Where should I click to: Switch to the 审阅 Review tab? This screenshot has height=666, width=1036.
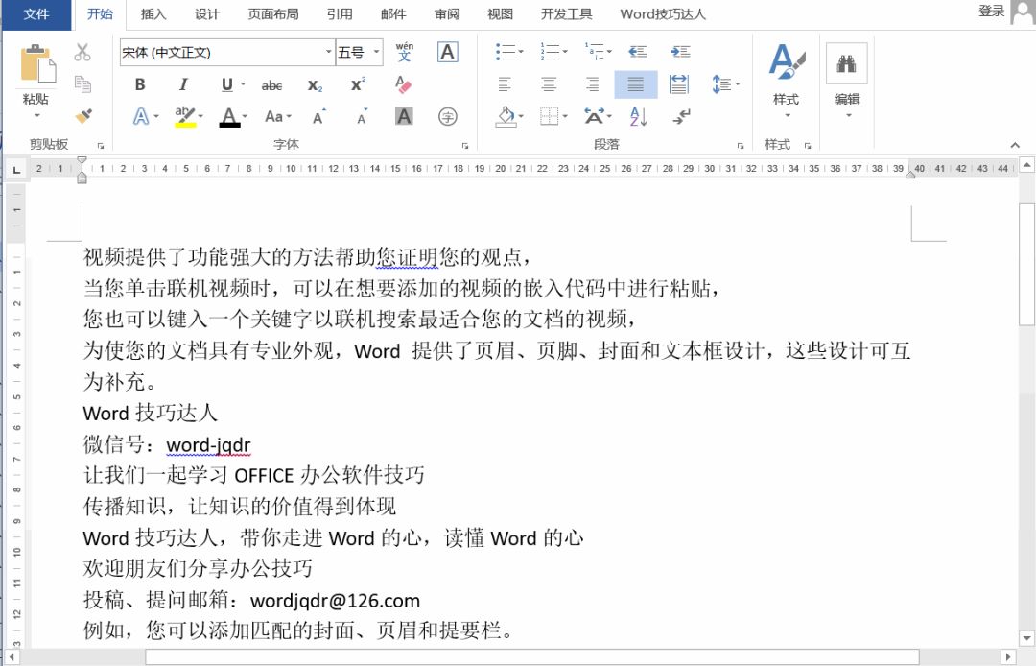click(x=447, y=13)
